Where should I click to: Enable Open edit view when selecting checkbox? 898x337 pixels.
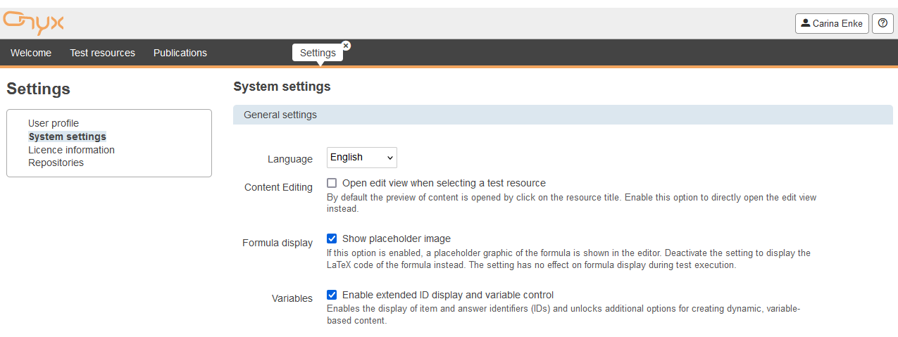coord(332,183)
